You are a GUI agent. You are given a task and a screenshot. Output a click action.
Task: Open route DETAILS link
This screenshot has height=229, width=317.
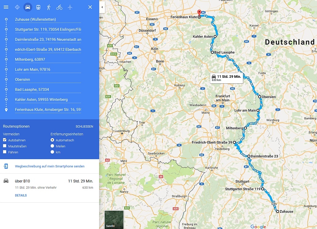point(21,196)
